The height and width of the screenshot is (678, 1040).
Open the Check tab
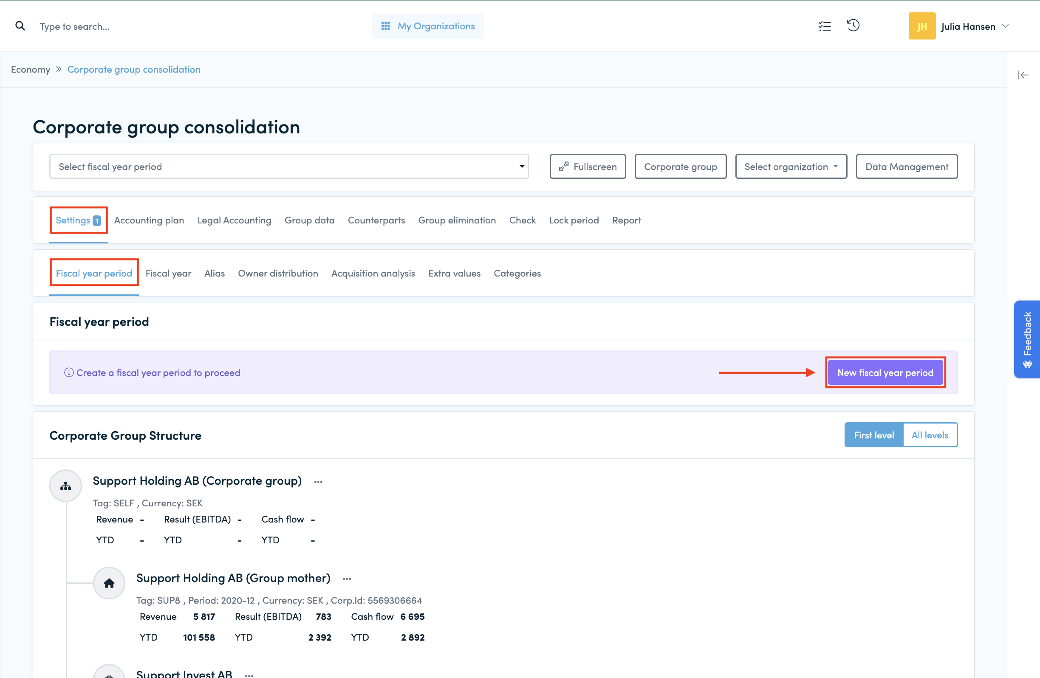click(x=522, y=220)
